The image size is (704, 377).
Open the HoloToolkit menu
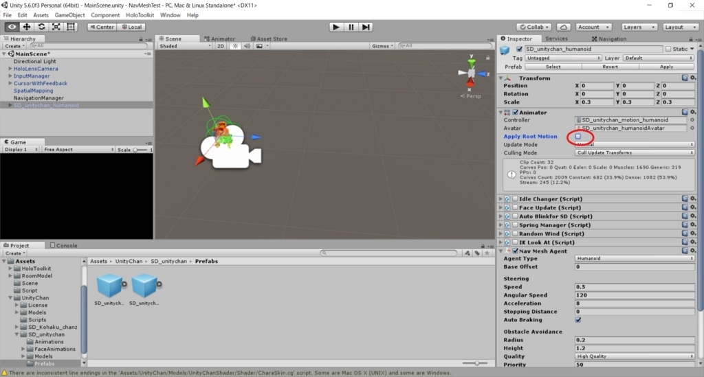click(140, 15)
